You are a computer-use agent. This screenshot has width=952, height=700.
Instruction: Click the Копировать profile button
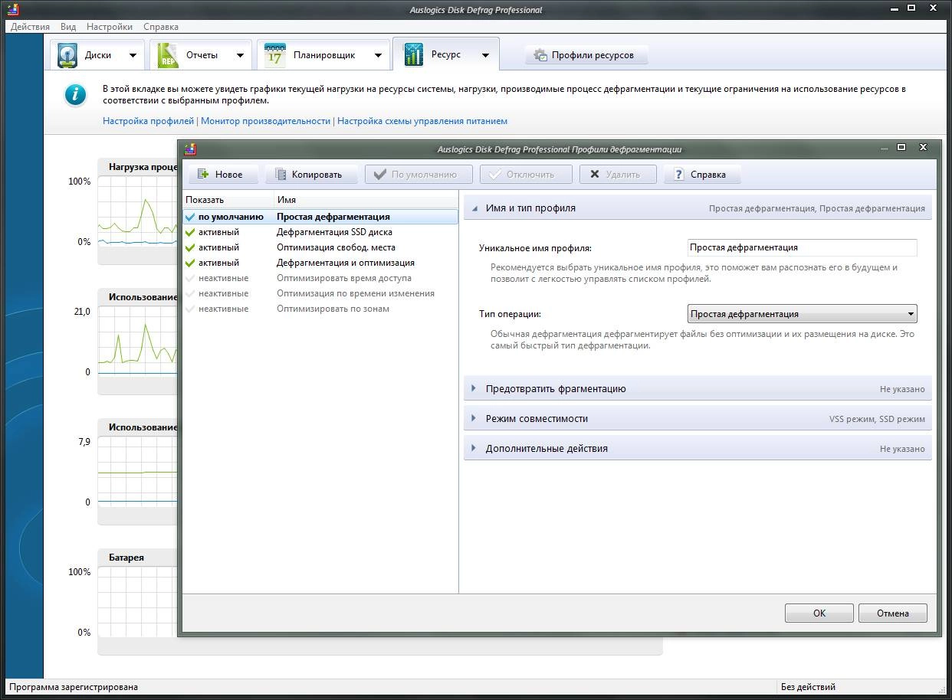coord(312,175)
